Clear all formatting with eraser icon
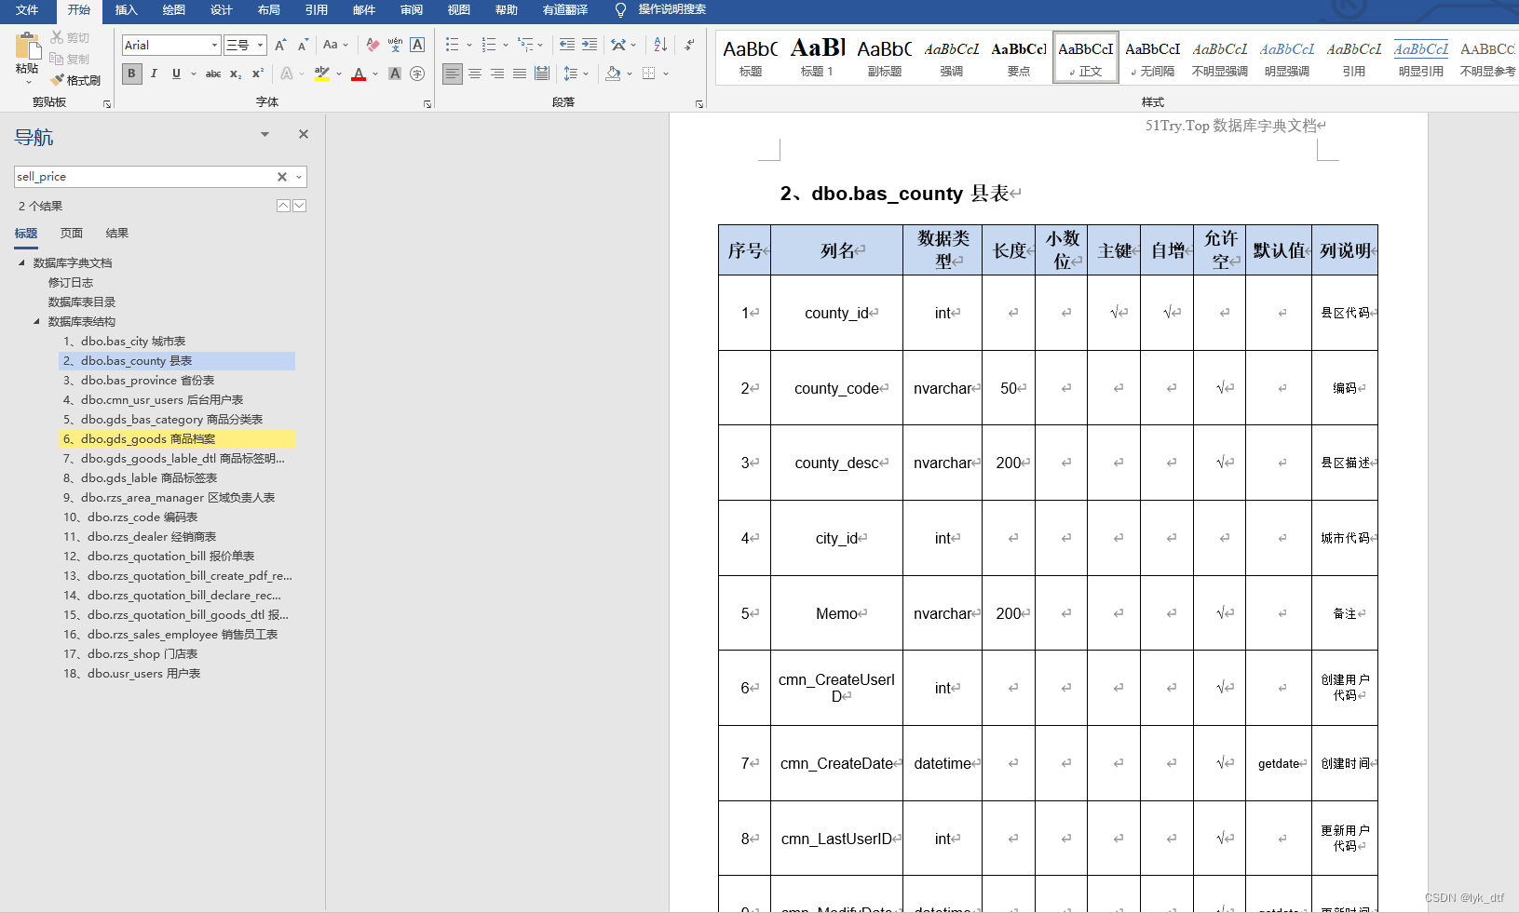 pos(373,45)
